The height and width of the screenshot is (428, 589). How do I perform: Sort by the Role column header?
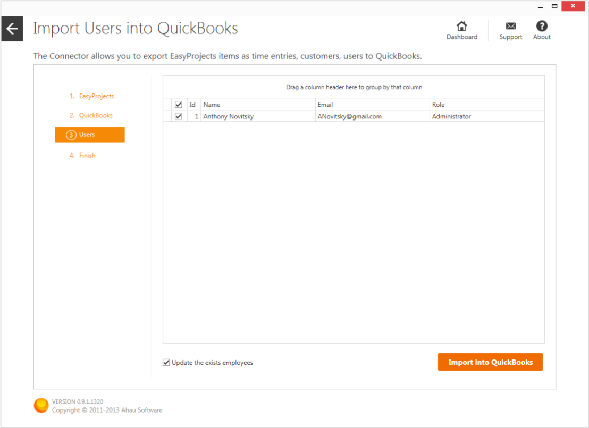487,105
